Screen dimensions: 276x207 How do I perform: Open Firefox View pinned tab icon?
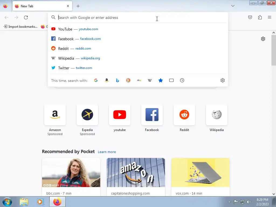click(x=5, y=6)
